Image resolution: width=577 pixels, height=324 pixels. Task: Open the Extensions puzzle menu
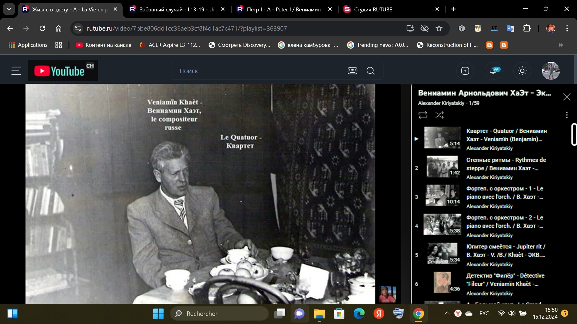[527, 28]
